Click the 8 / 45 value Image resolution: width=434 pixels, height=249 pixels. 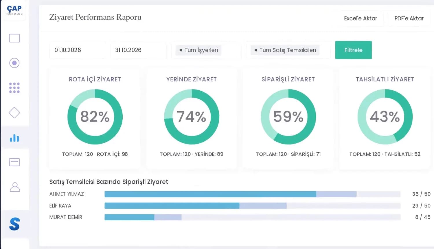click(423, 217)
